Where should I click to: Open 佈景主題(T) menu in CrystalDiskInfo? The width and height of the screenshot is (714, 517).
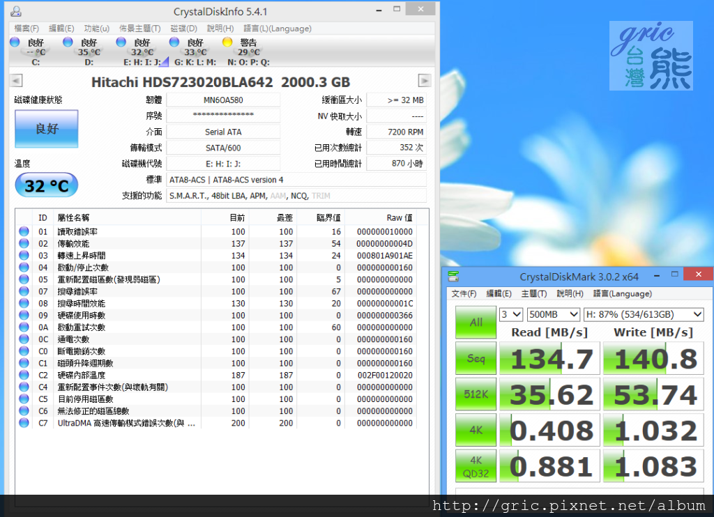[139, 28]
